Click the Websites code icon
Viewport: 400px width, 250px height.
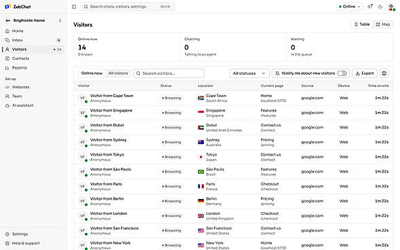[x=7, y=87]
